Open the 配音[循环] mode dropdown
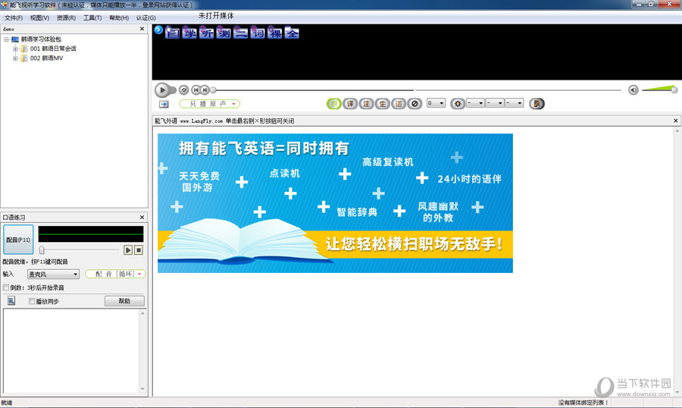Screen dimensions: 682x408 pyautogui.click(x=116, y=274)
